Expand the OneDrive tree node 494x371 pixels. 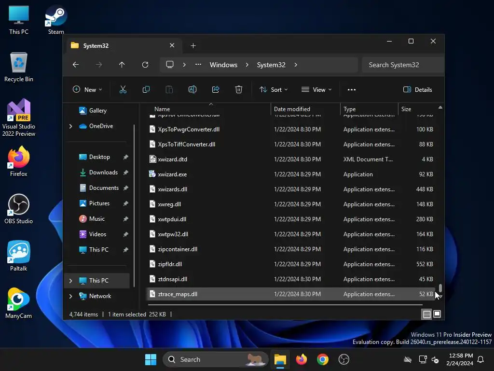point(70,126)
